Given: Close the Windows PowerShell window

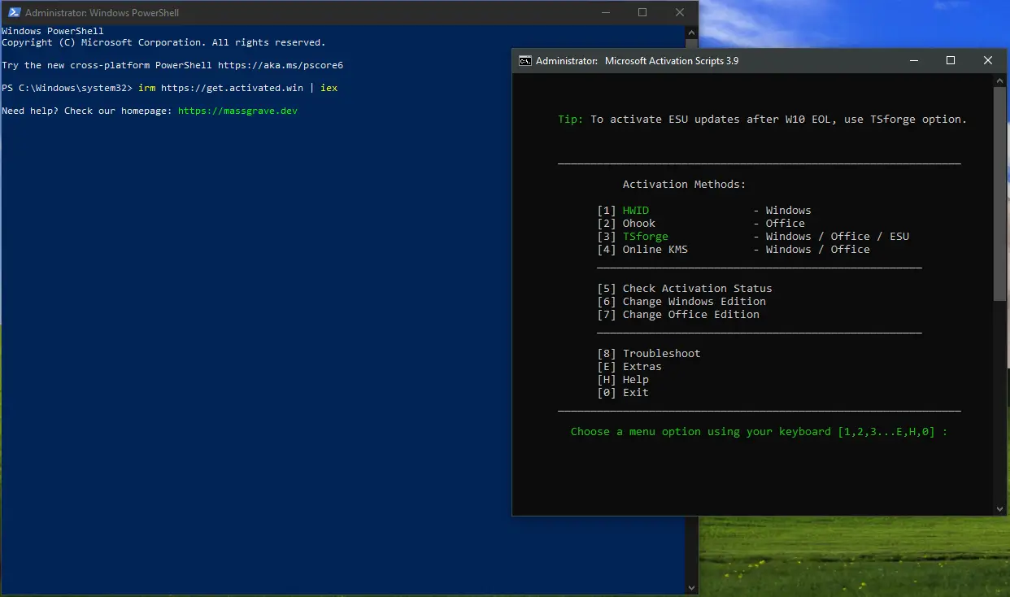Looking at the screenshot, I should click(680, 13).
